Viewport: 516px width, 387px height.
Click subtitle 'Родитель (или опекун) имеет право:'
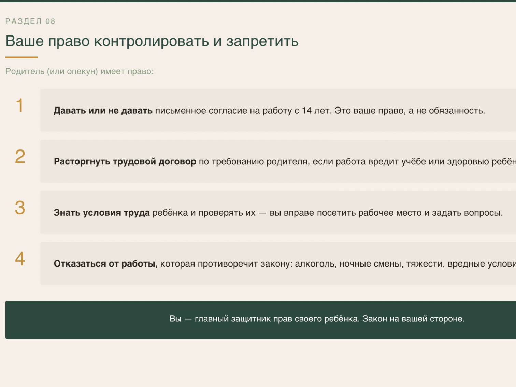(x=80, y=71)
